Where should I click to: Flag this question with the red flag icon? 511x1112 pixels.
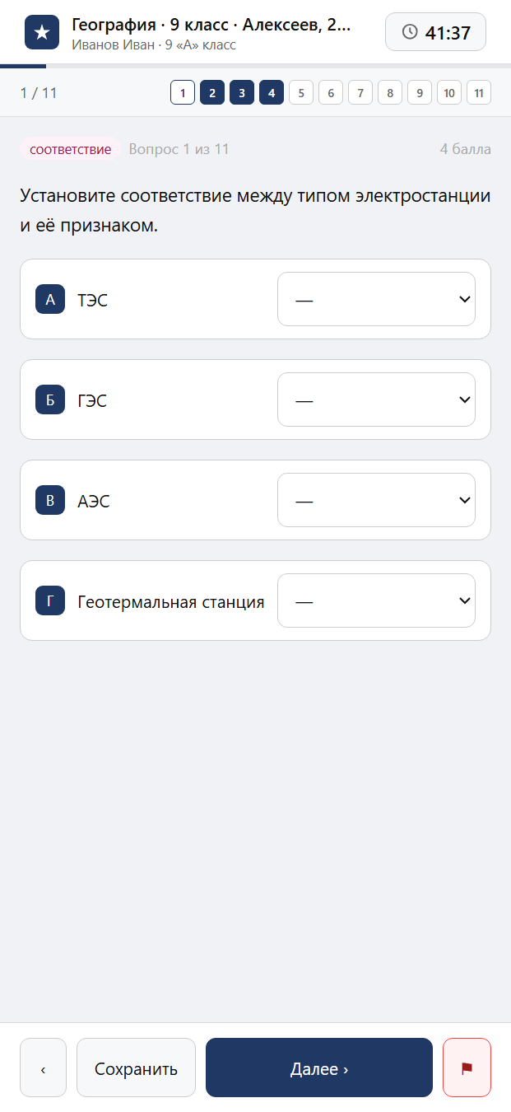(467, 1068)
